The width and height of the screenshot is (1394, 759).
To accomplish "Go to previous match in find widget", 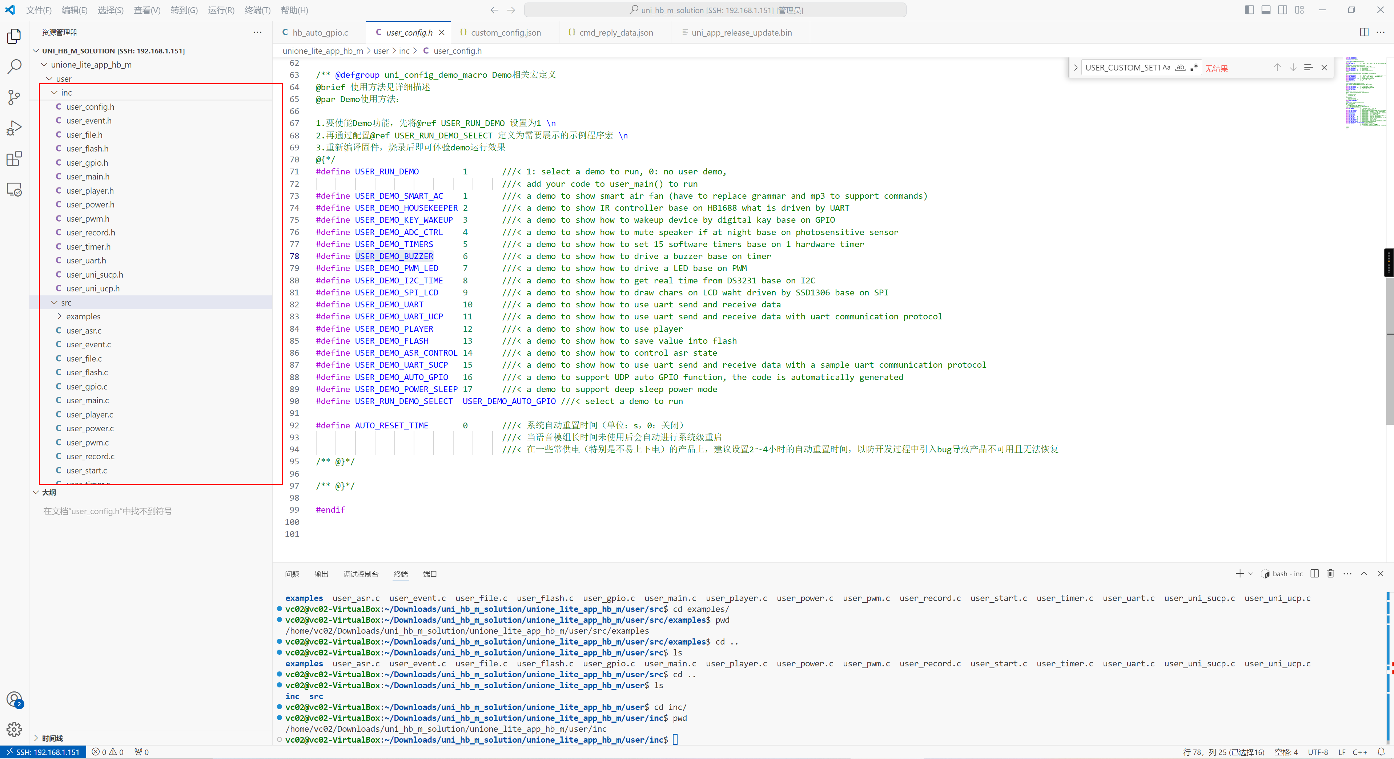I will pyautogui.click(x=1277, y=68).
